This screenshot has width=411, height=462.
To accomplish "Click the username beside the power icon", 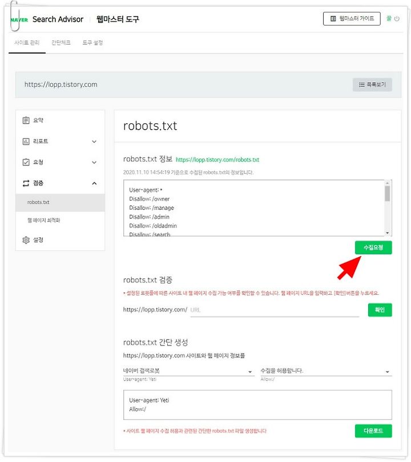I will (x=389, y=19).
